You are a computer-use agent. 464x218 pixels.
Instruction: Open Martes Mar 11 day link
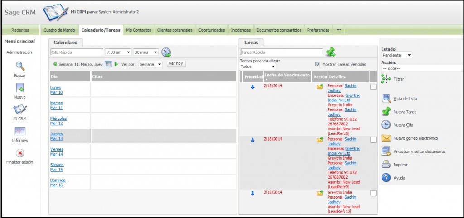coord(56,105)
